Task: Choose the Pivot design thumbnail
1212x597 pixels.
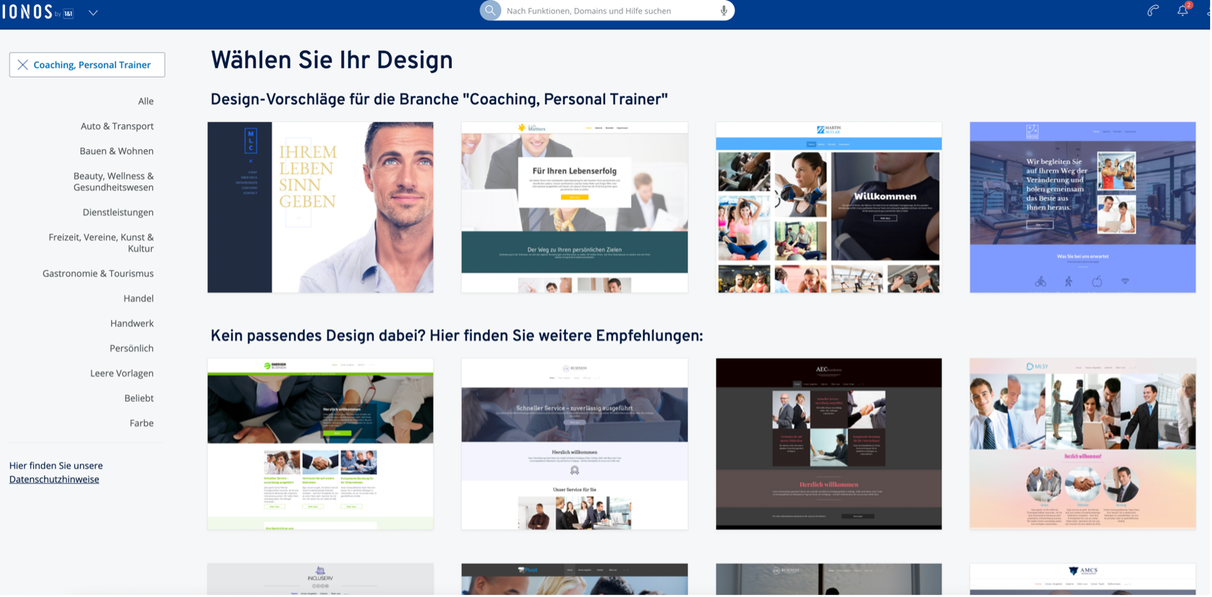Action: click(574, 579)
